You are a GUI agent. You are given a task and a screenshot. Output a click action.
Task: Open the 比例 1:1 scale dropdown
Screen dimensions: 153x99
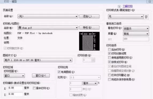click(x=85, y=77)
